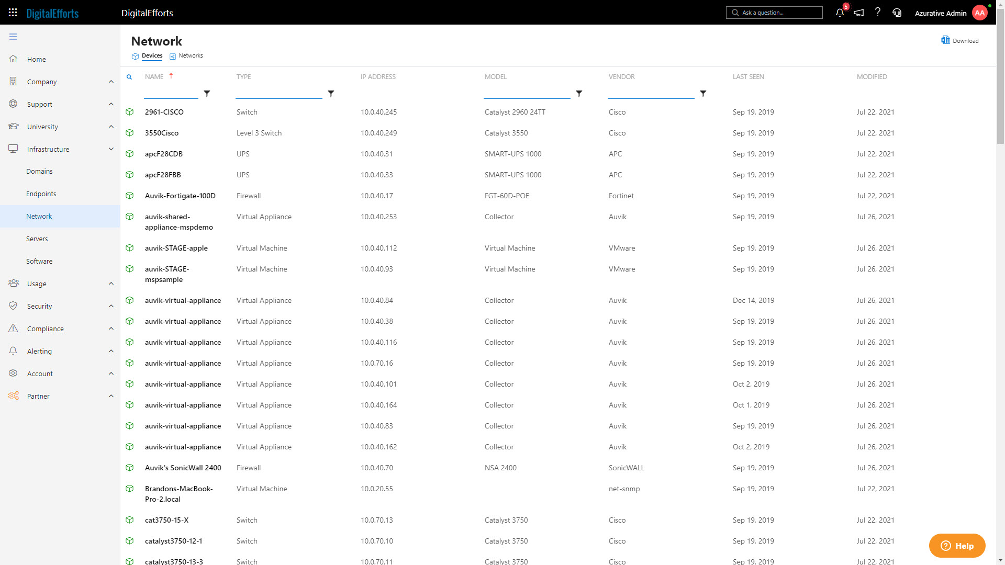Open the AA user avatar menu

[x=980, y=13]
